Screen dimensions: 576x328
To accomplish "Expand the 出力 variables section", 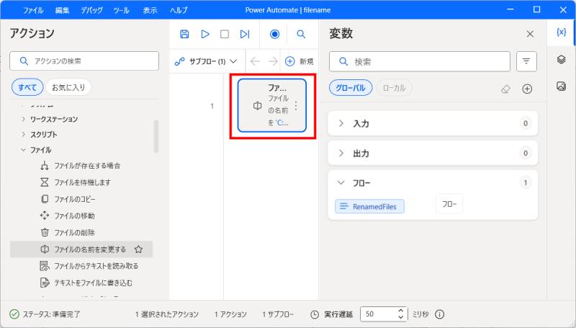I will click(341, 153).
